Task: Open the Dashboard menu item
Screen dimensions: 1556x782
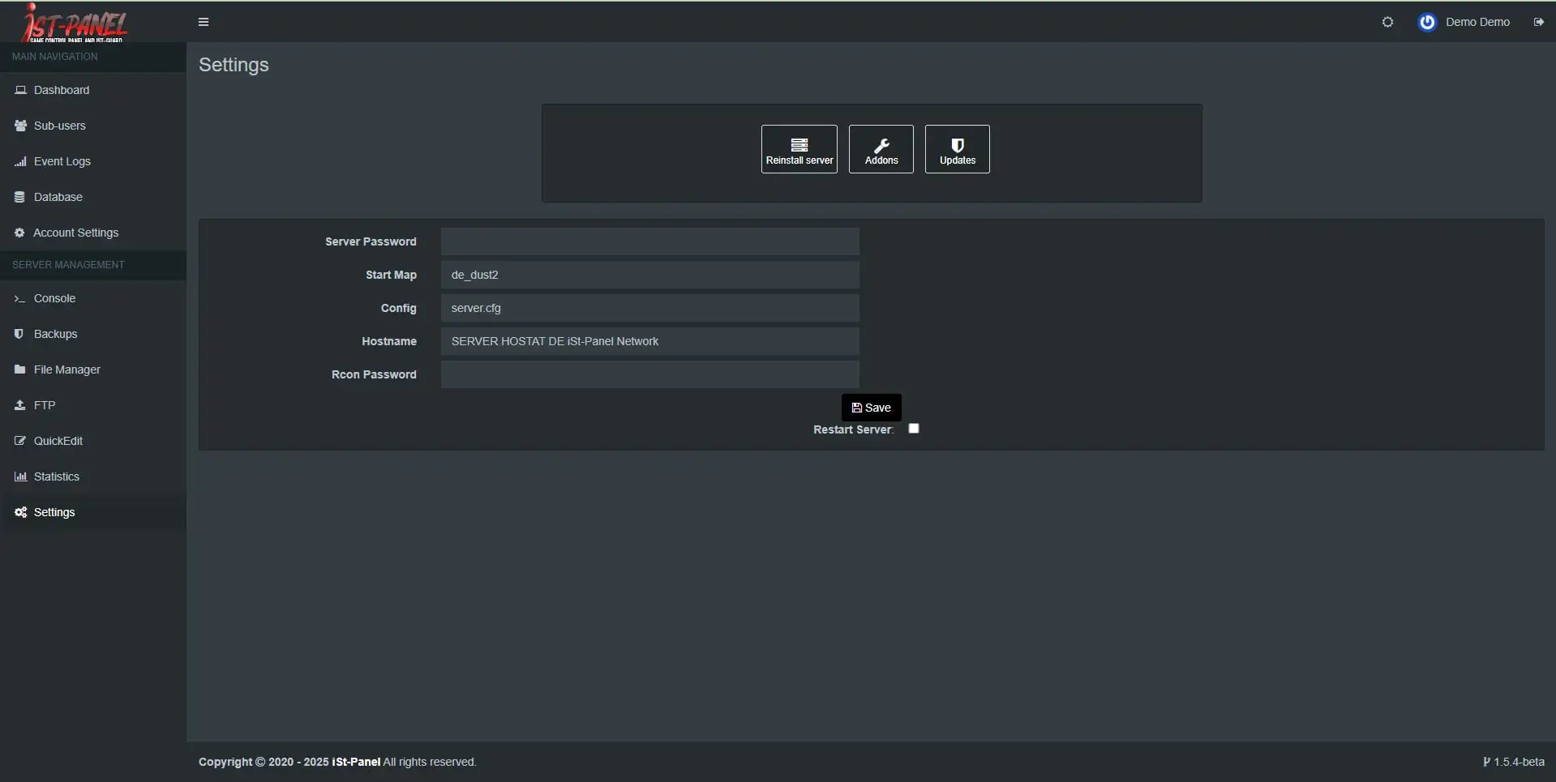Action: [x=93, y=90]
